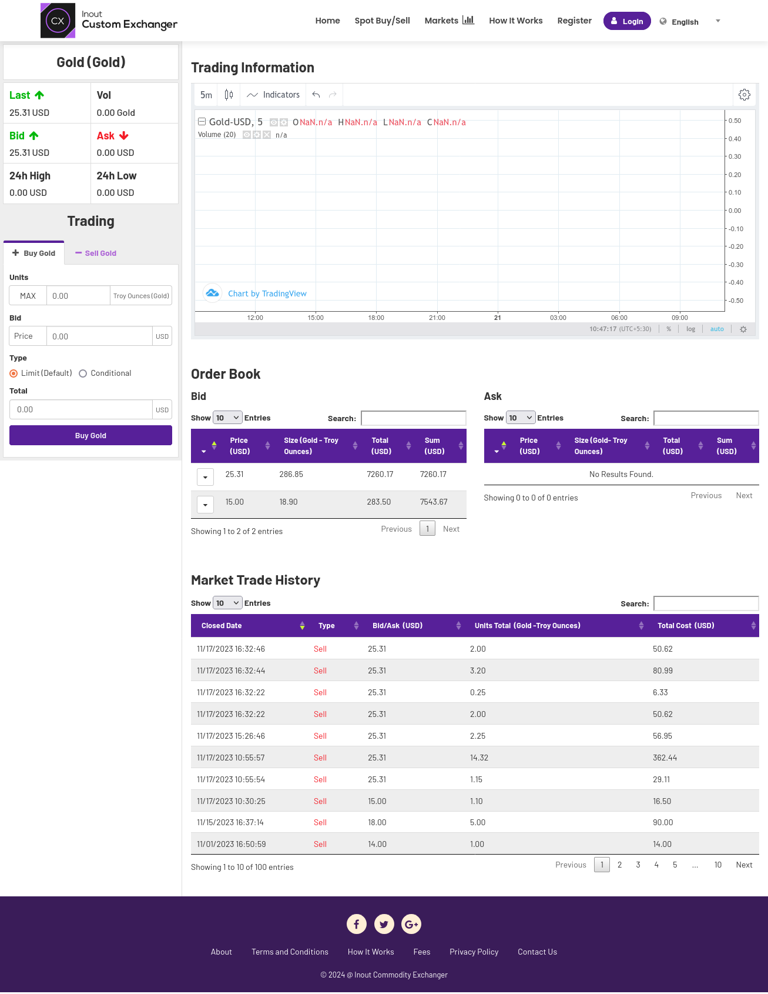This screenshot has height=994, width=768.
Task: Click the MAX units button
Action: tap(28, 296)
